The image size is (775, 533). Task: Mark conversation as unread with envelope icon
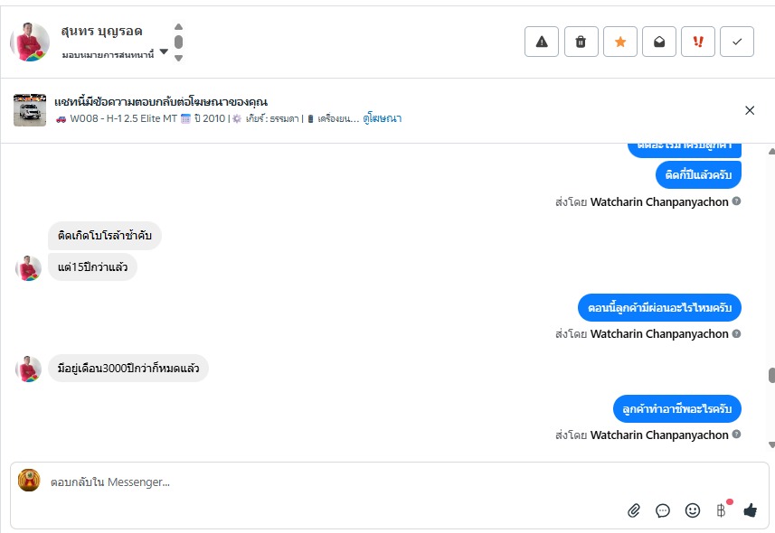[x=659, y=42]
